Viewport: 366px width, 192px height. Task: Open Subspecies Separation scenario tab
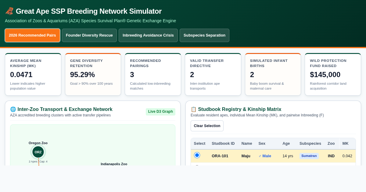[204, 35]
